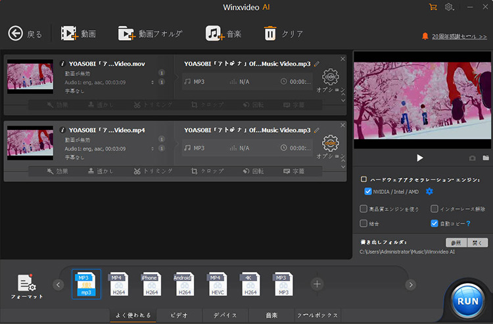Open 透かし watermark for the .mp4 item
The width and height of the screenshot is (493, 324).
pyautogui.click(x=101, y=172)
